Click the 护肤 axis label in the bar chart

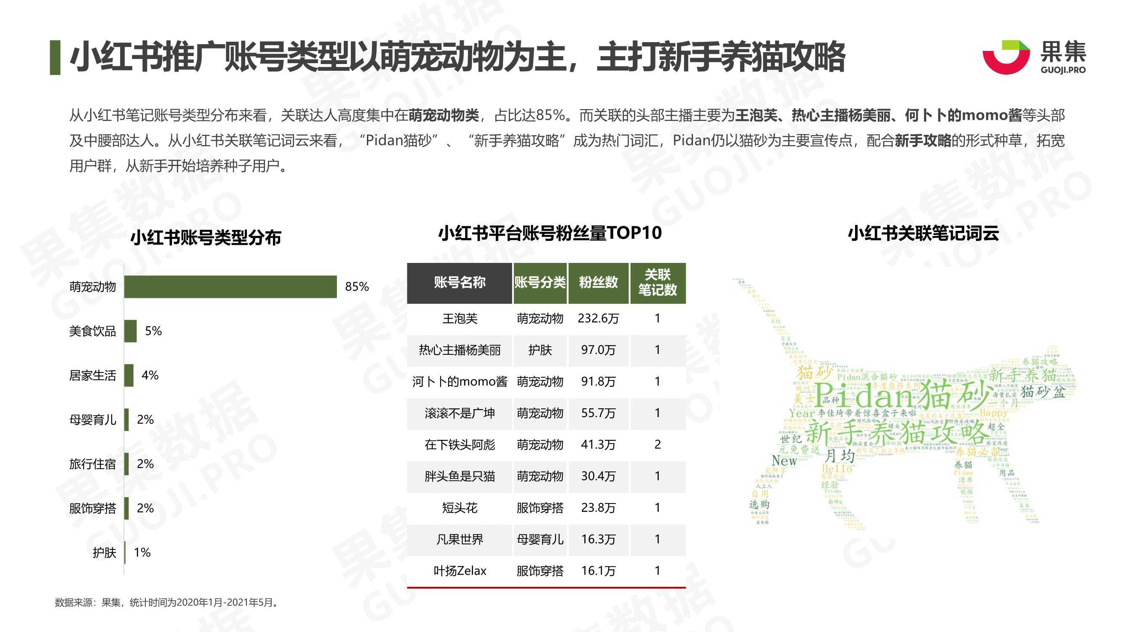(x=104, y=553)
